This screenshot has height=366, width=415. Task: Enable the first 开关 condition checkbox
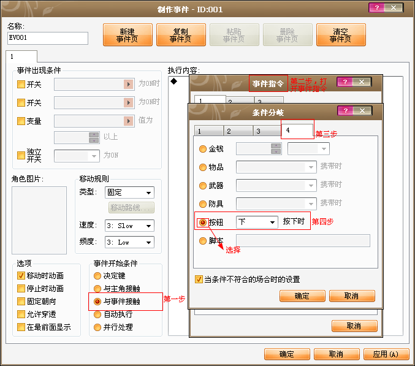coord(21,85)
